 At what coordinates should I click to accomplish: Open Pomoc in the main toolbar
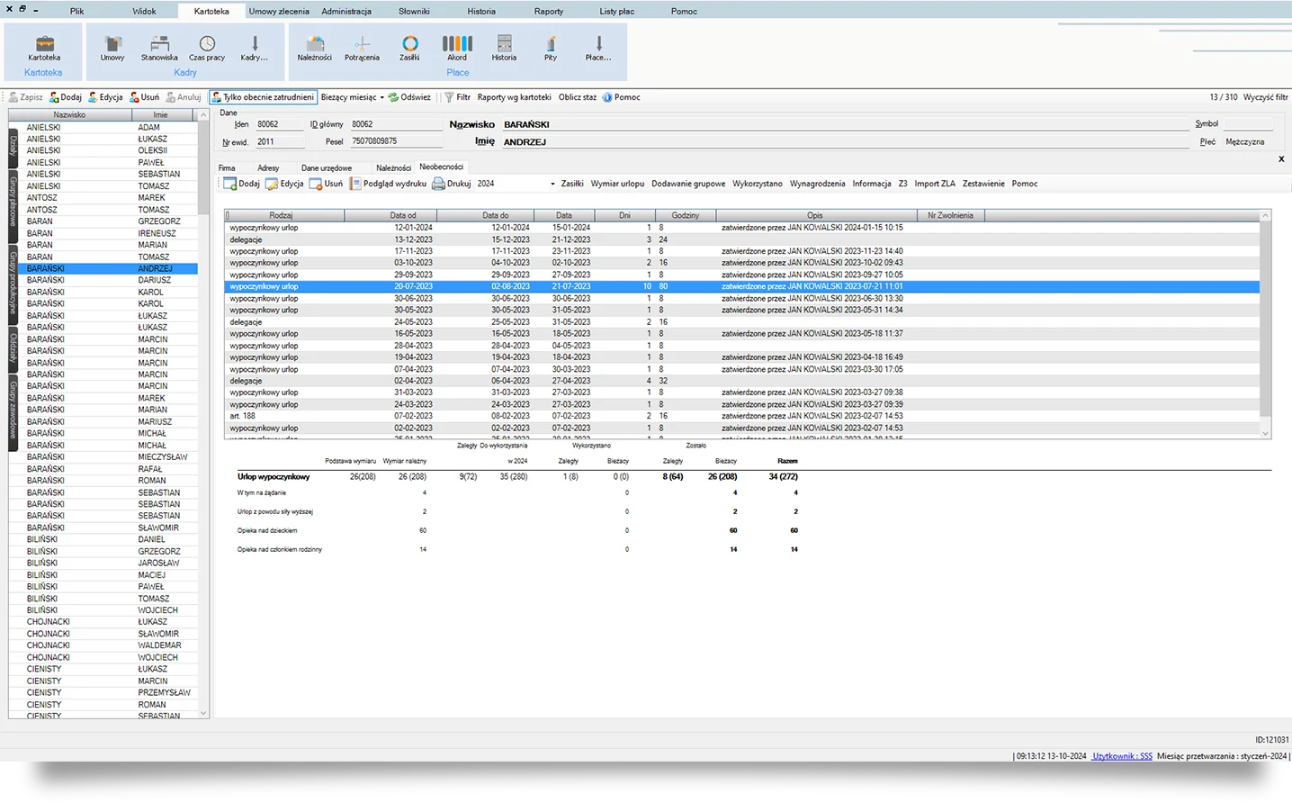(622, 97)
